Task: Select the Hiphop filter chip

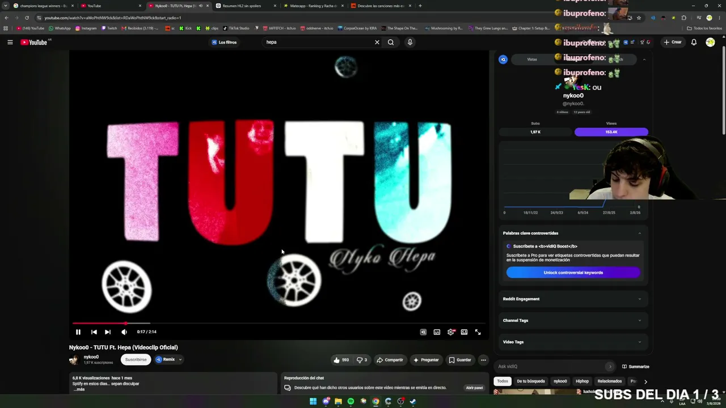Action: pyautogui.click(x=583, y=381)
